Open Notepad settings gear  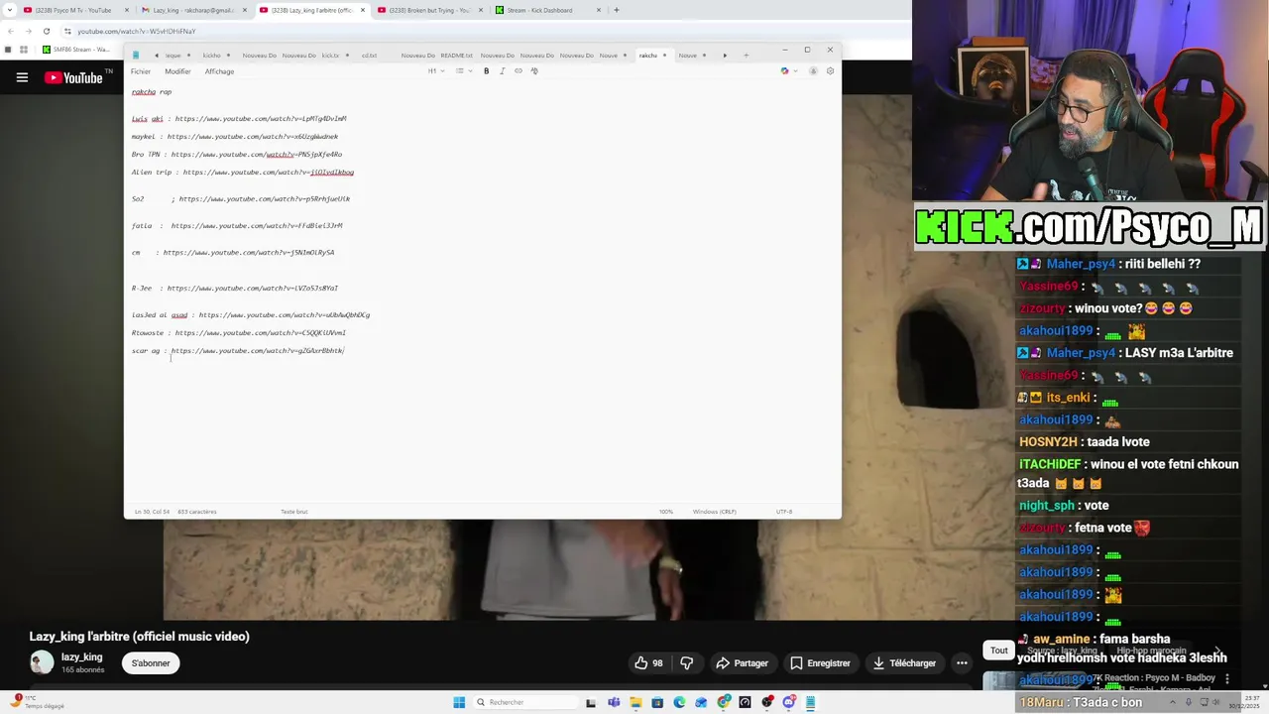click(x=830, y=71)
